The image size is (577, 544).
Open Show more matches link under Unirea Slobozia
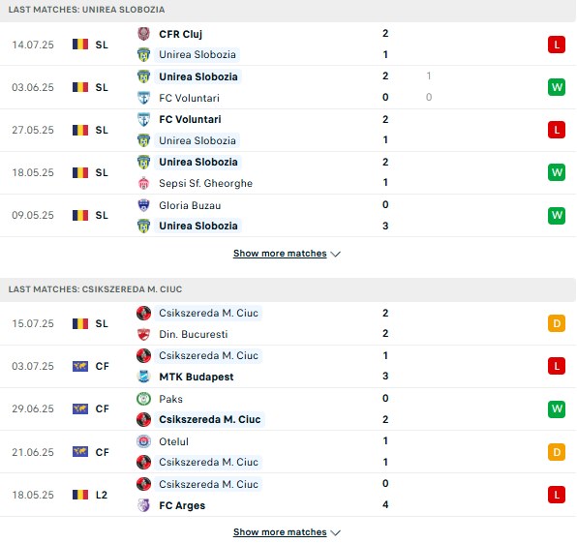click(280, 254)
